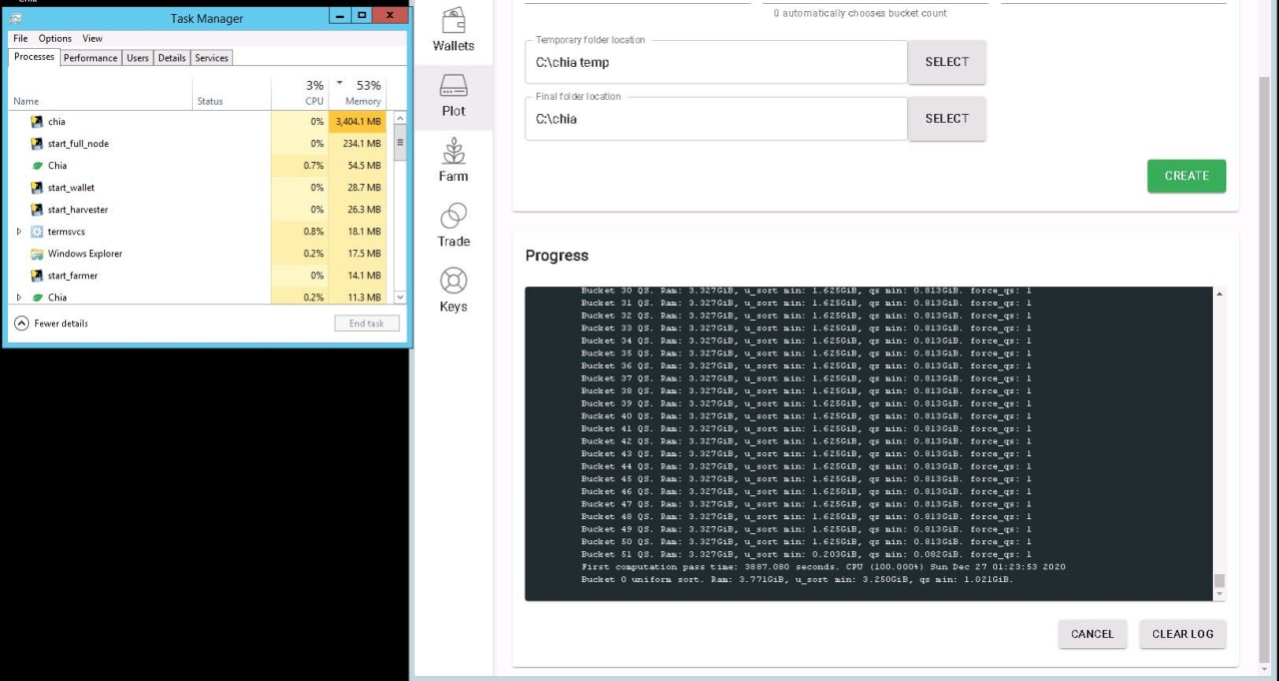
Task: Click the progress log scroll up arrow
Action: pos(1219,294)
